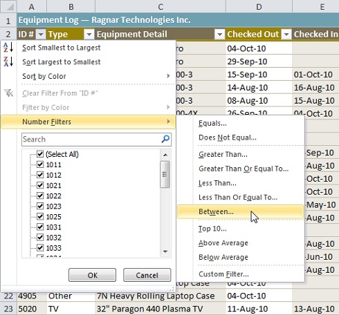
Task: Click the list scrollbar up arrow
Action: coord(165,155)
